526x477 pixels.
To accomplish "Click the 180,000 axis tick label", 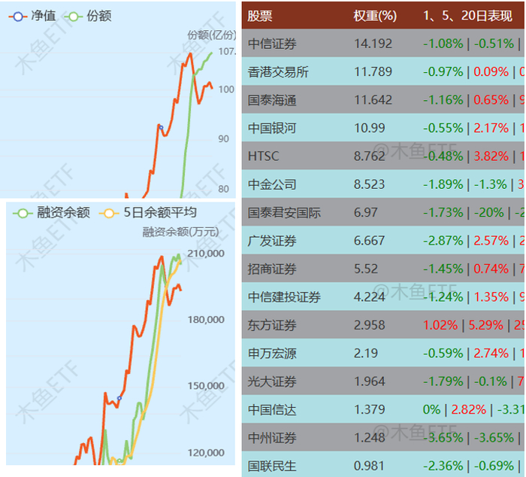I will (x=206, y=320).
